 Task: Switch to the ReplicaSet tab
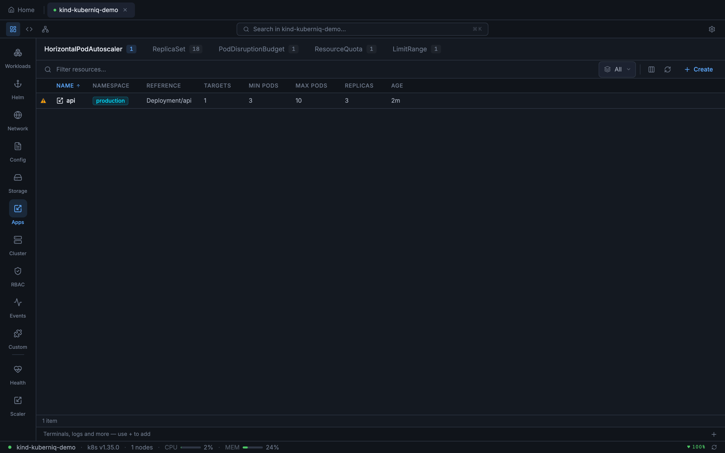click(169, 49)
